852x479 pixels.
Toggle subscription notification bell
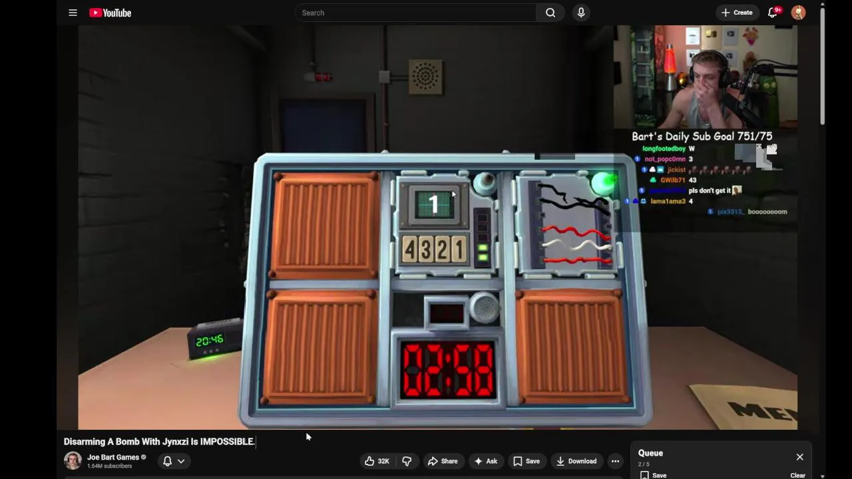[168, 461]
